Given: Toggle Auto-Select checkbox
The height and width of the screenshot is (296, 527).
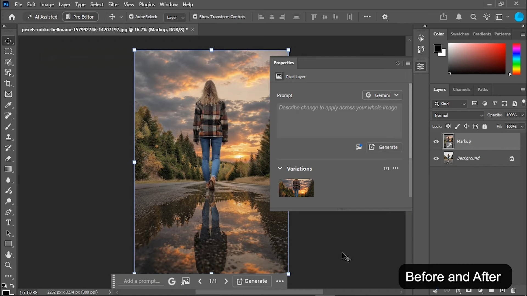Looking at the screenshot, I should pyautogui.click(x=131, y=17).
